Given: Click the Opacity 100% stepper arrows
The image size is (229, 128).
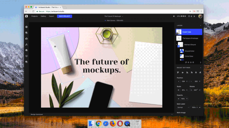Looking at the screenshot, I should pyautogui.click(x=187, y=99).
